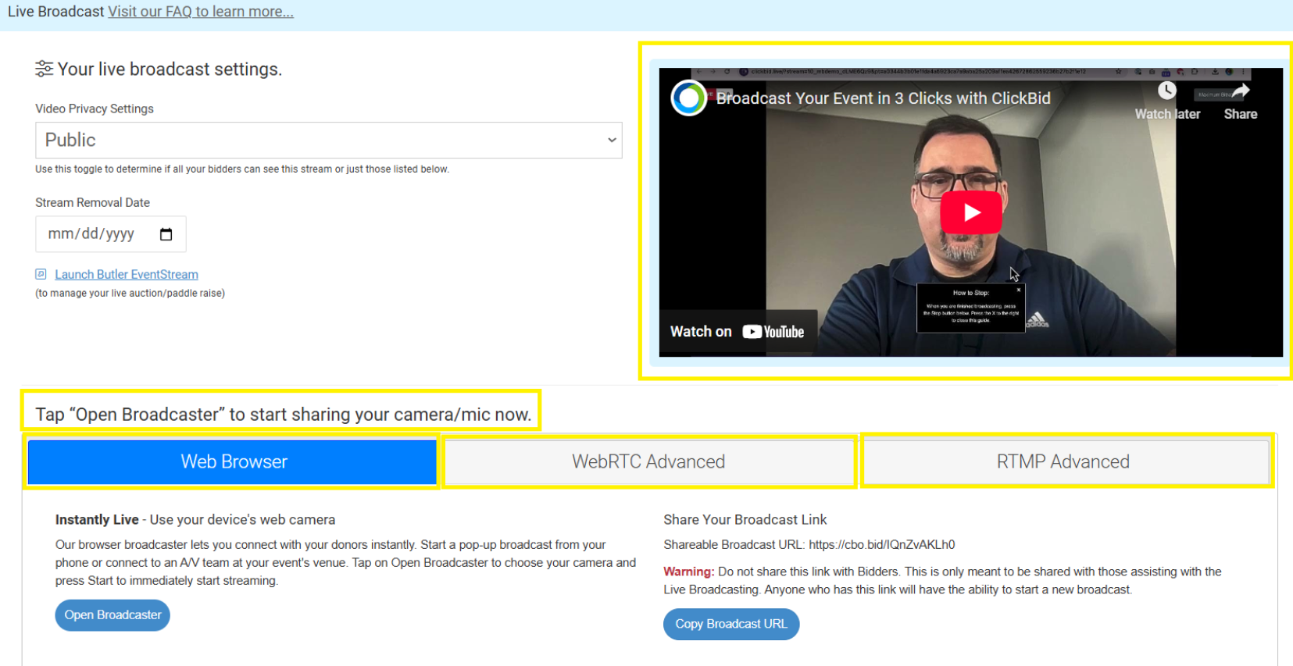
Task: Click the icon beside Launch Butler EventStream
Action: [41, 274]
